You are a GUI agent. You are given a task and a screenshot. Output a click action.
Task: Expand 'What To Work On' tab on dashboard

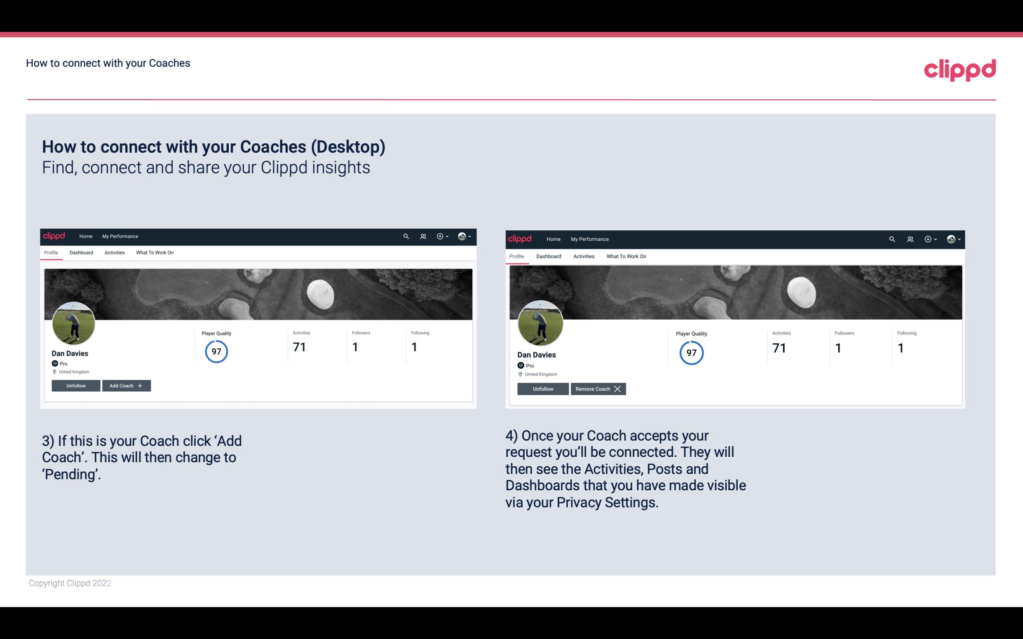(154, 253)
